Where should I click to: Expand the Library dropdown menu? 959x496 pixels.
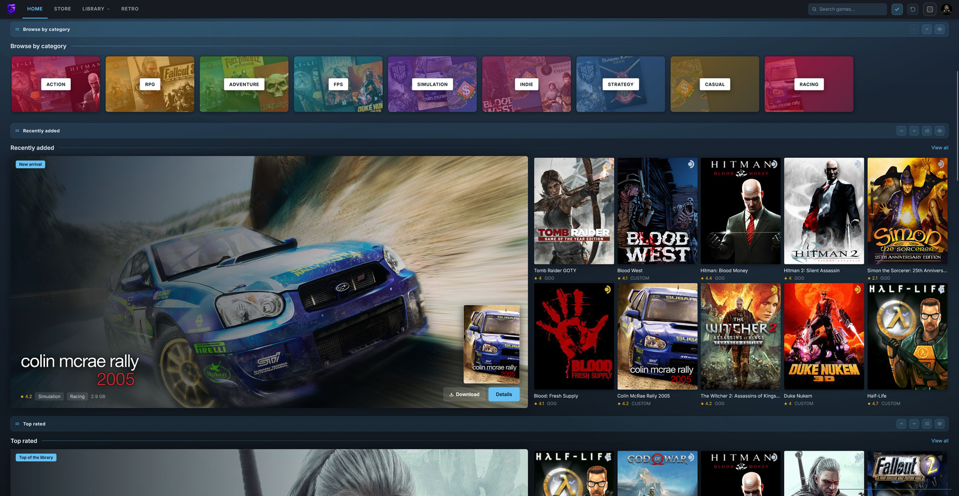click(96, 9)
